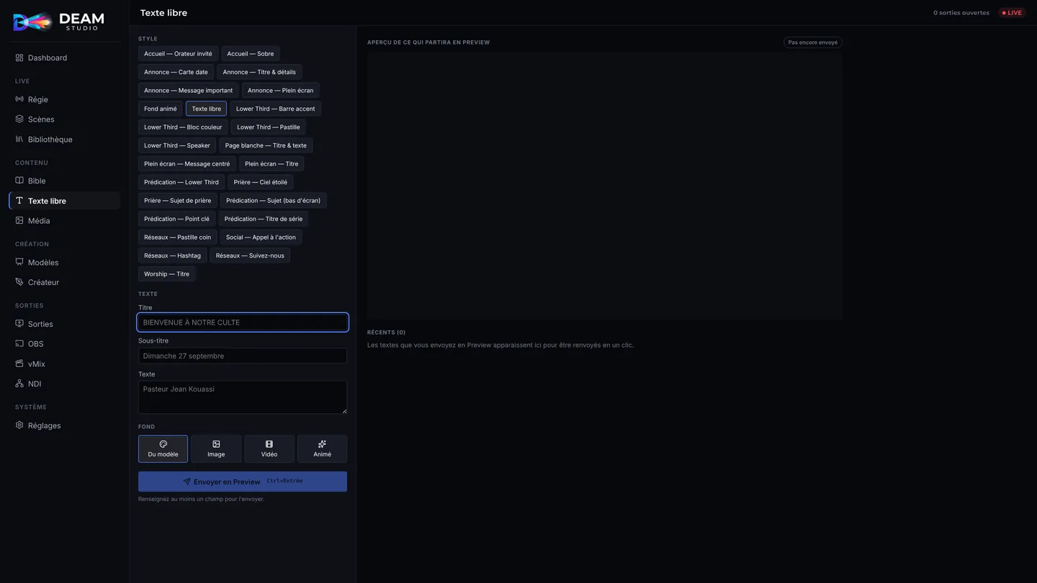Open the Bible content page
This screenshot has width=1037, height=583.
(64, 181)
